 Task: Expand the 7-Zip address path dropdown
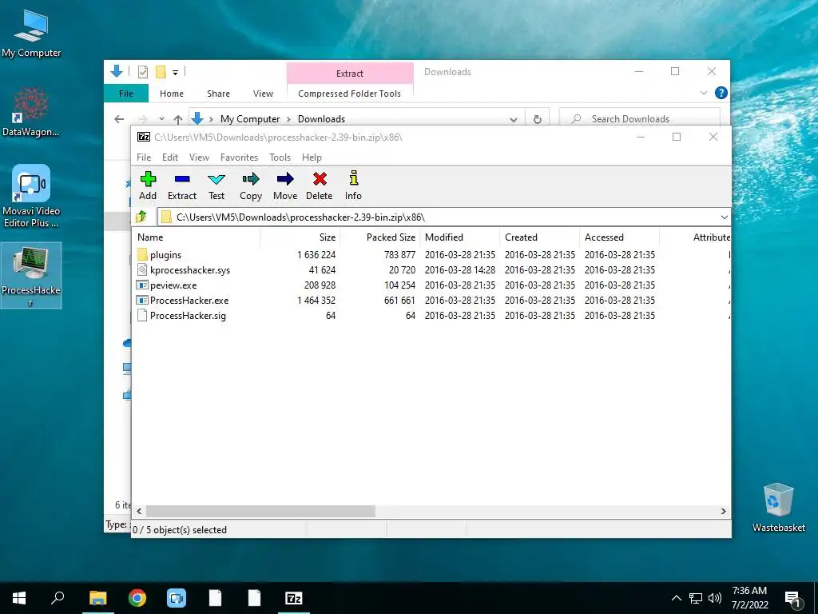[x=724, y=217]
